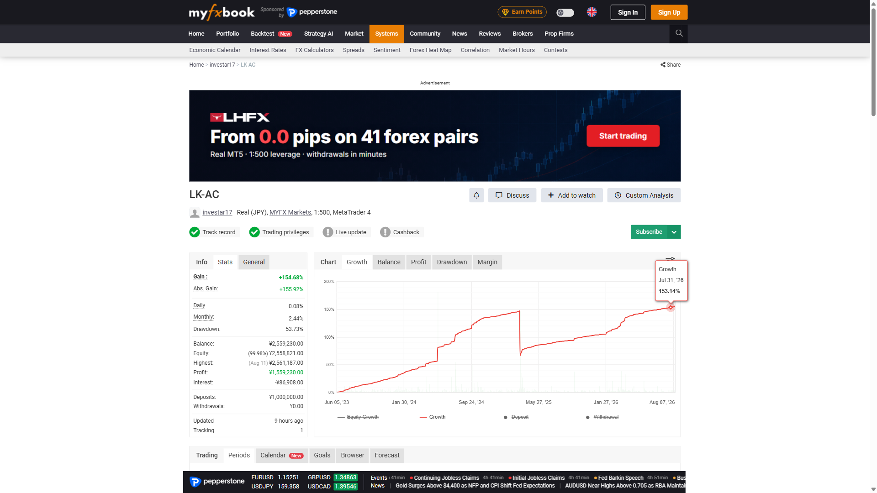Switch to the Drawdown chart tab
The height and width of the screenshot is (493, 877).
point(452,262)
